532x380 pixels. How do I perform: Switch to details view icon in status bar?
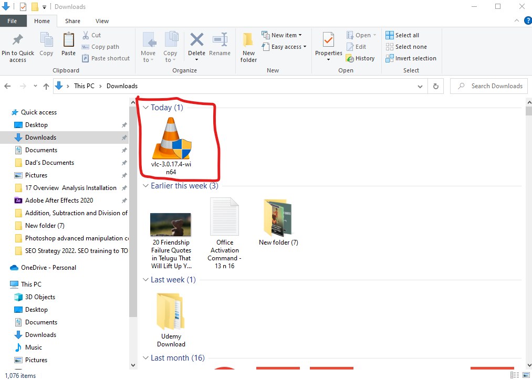515,375
